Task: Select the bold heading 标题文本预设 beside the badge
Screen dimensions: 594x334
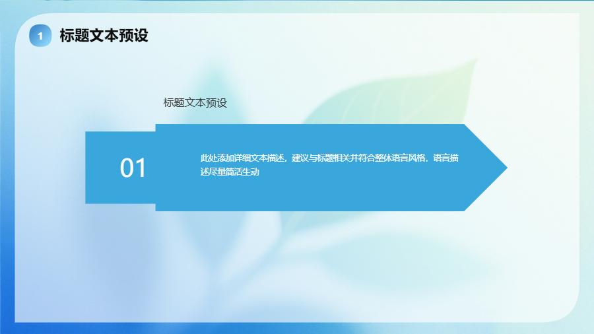Action: coord(104,36)
